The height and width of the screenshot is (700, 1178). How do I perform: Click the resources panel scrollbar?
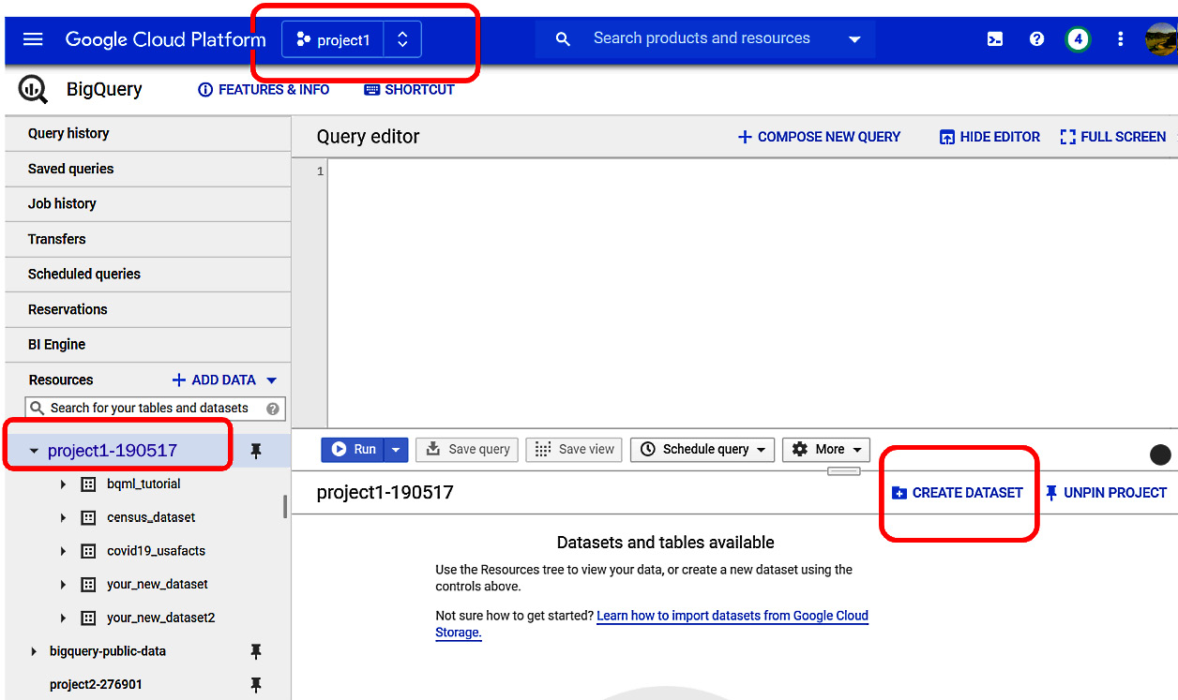[285, 506]
